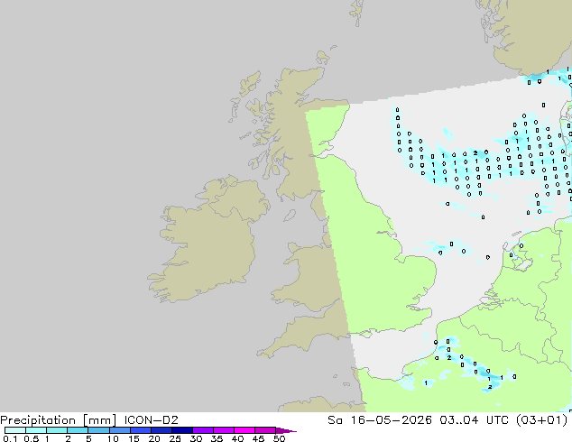Select the 5–10 mm legend color swatch
This screenshot has height=442, width=572.
[x=98, y=430]
